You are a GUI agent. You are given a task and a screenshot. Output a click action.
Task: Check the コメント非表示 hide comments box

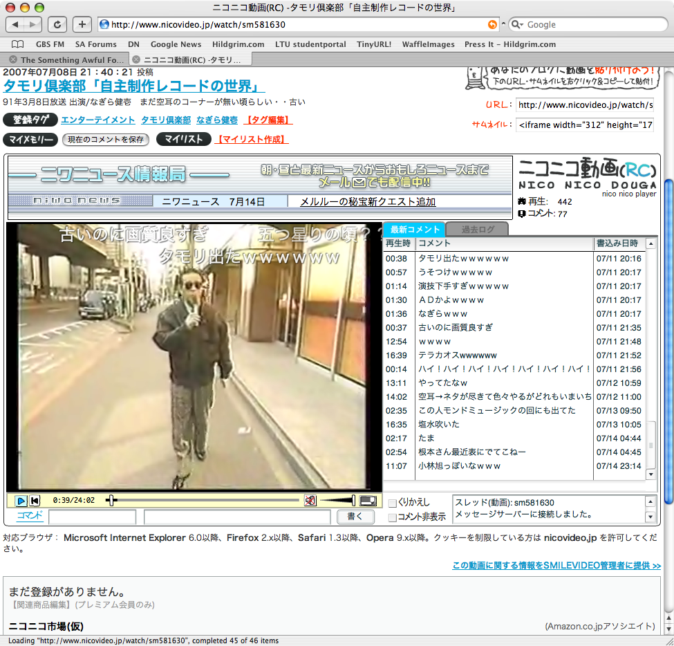coord(393,517)
